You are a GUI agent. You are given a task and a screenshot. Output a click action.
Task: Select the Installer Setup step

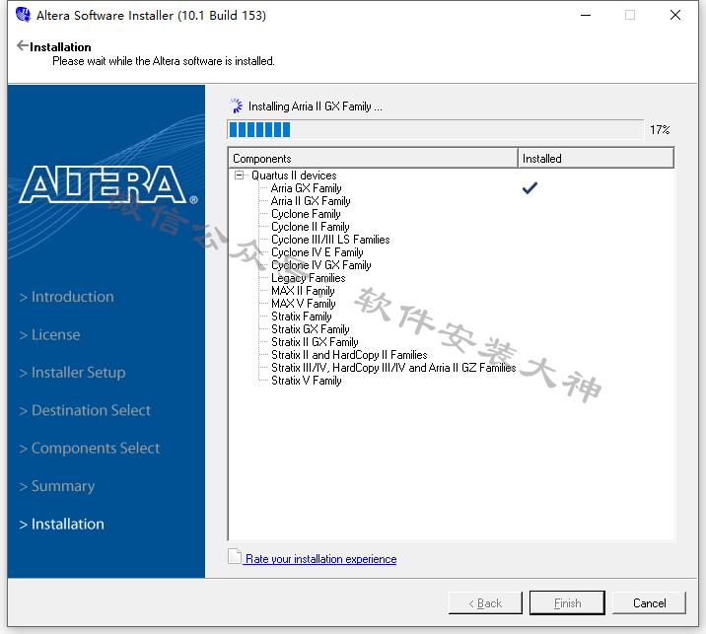(73, 373)
